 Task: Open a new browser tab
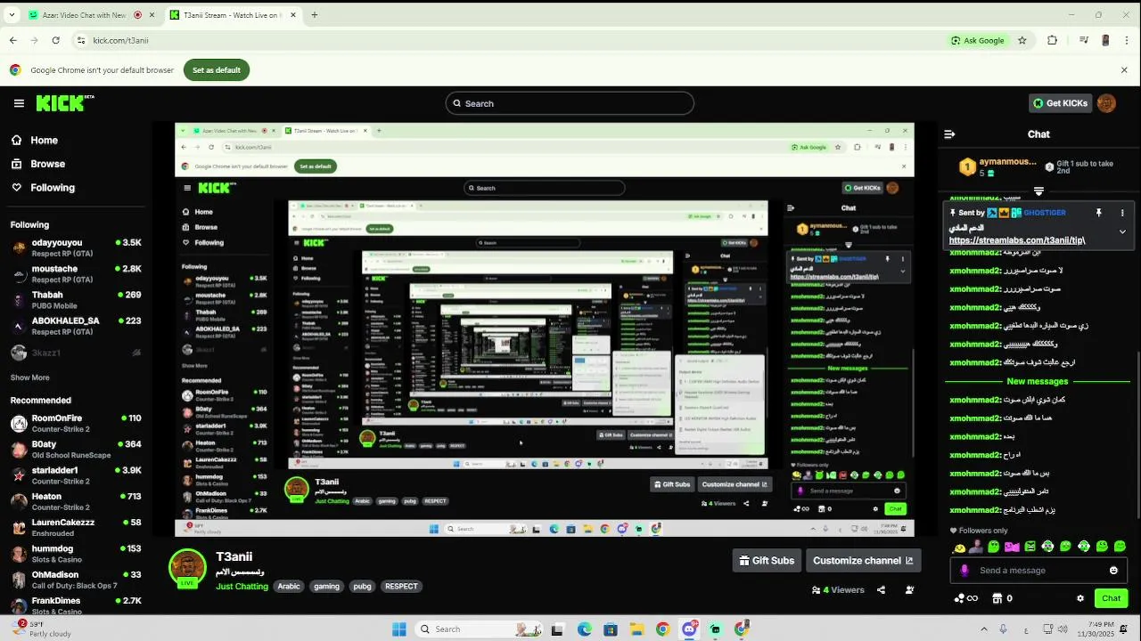point(314,15)
